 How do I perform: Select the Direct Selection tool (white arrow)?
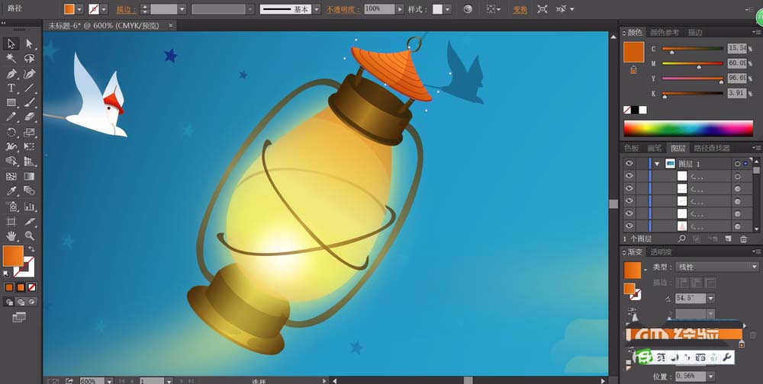(29, 43)
